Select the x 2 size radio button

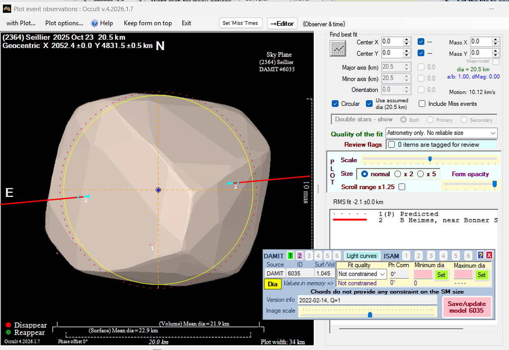[398, 174]
